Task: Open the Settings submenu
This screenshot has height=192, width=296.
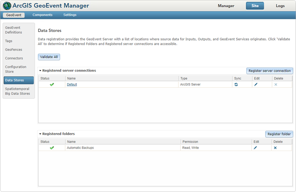Action: click(70, 15)
